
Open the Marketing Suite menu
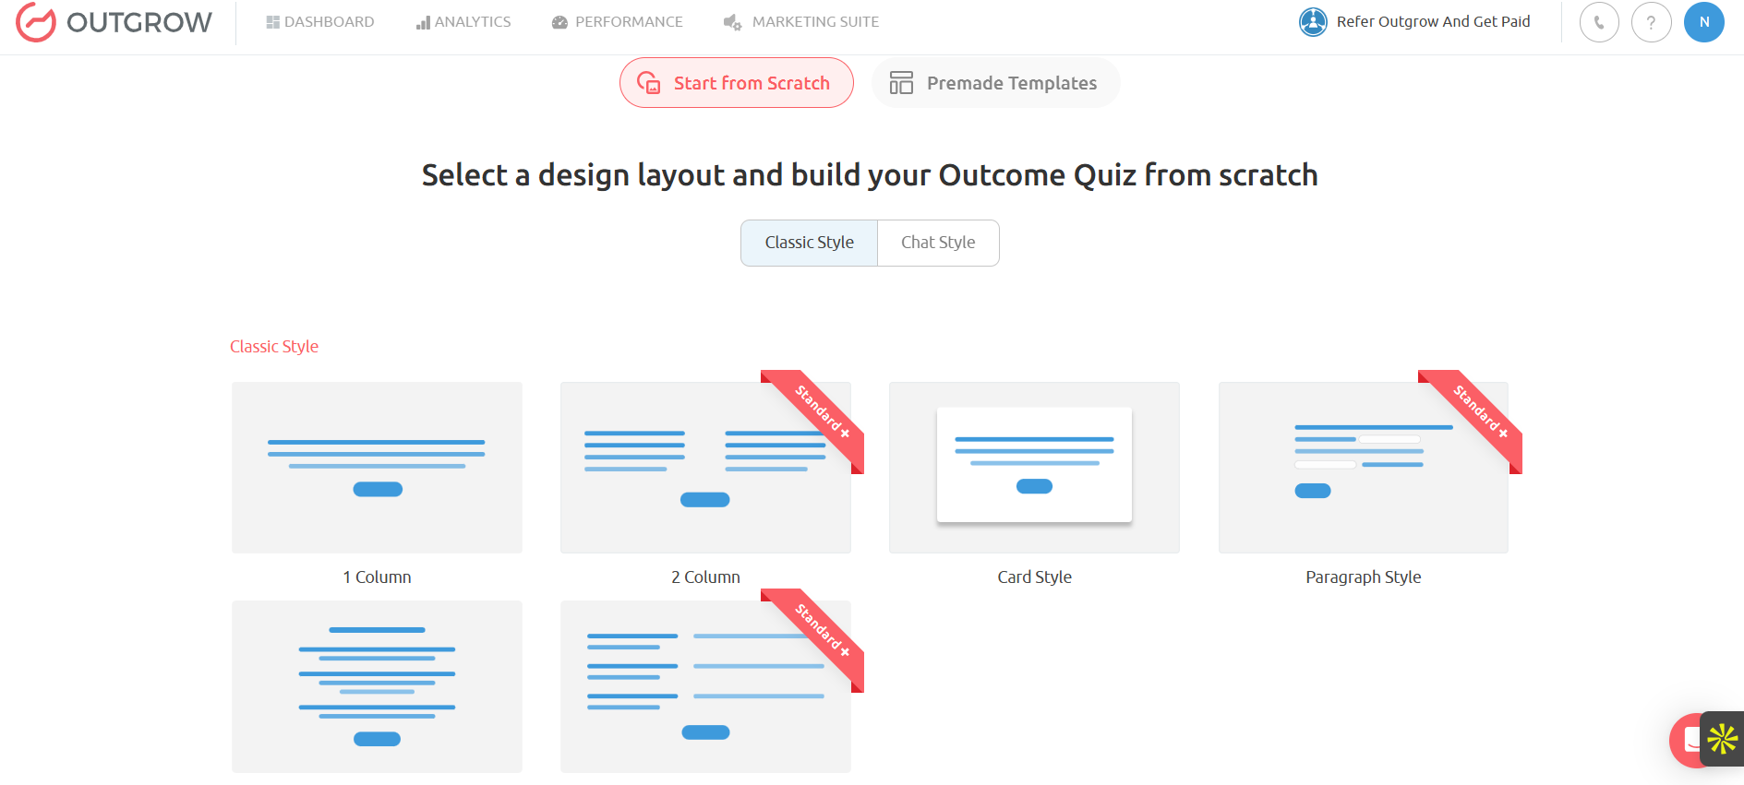tap(801, 22)
